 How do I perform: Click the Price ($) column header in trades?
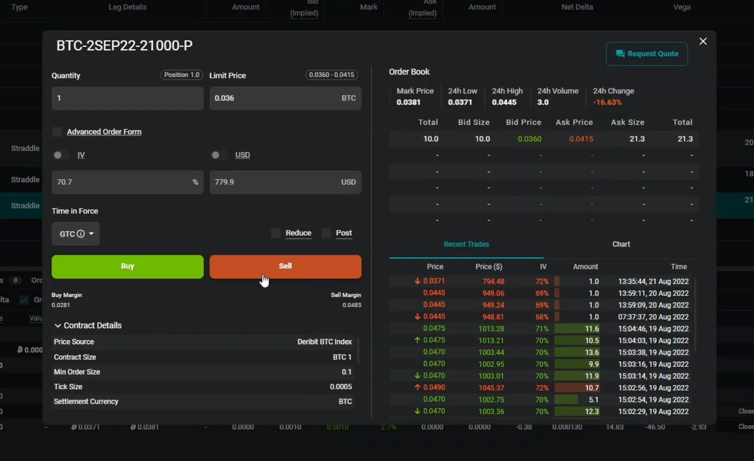[488, 267]
